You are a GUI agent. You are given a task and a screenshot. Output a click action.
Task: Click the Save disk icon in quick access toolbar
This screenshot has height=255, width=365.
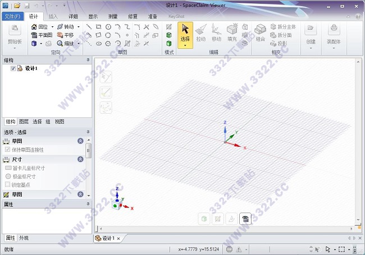27,6
